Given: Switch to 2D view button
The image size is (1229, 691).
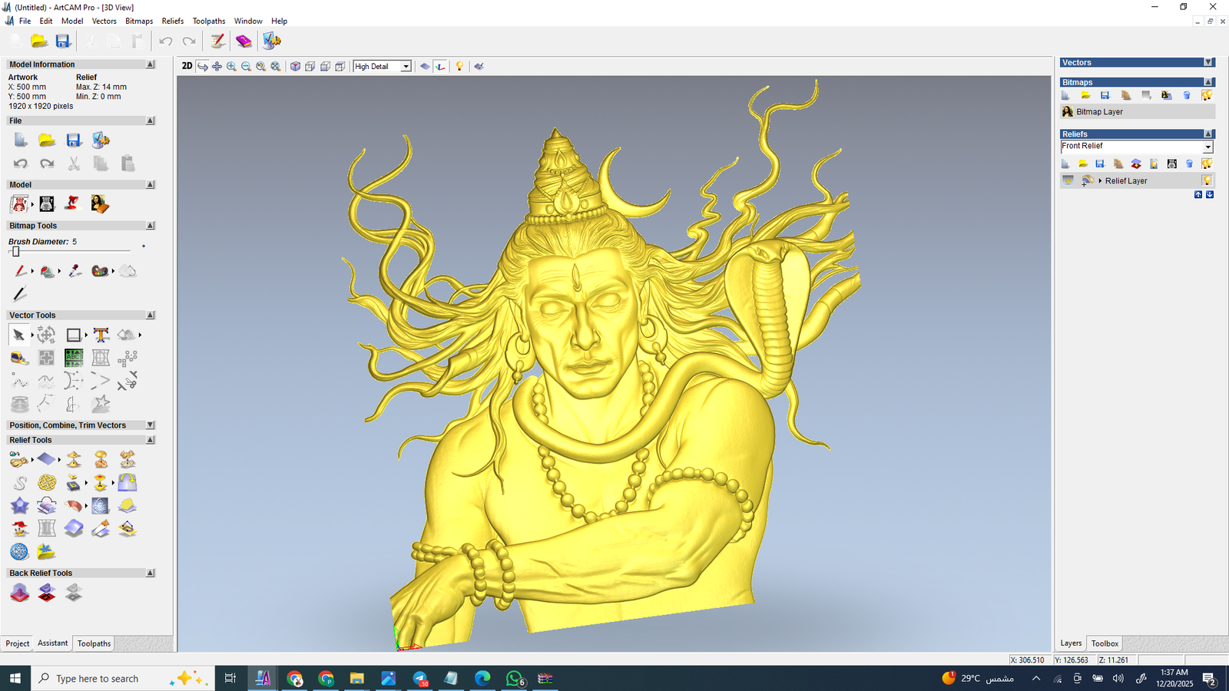Looking at the screenshot, I should tap(187, 66).
